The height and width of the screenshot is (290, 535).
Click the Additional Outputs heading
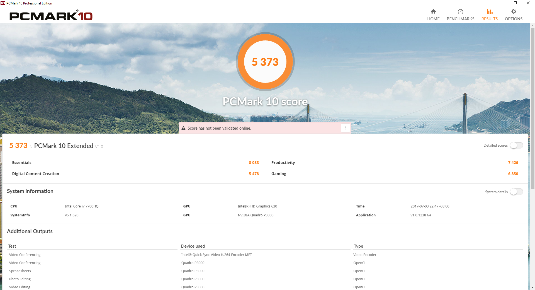tap(30, 231)
